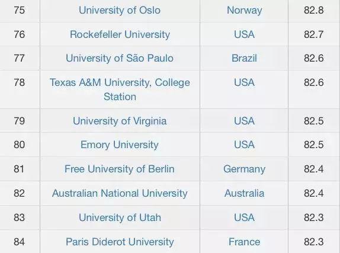
Task: Open the Emory University link
Action: [120, 145]
